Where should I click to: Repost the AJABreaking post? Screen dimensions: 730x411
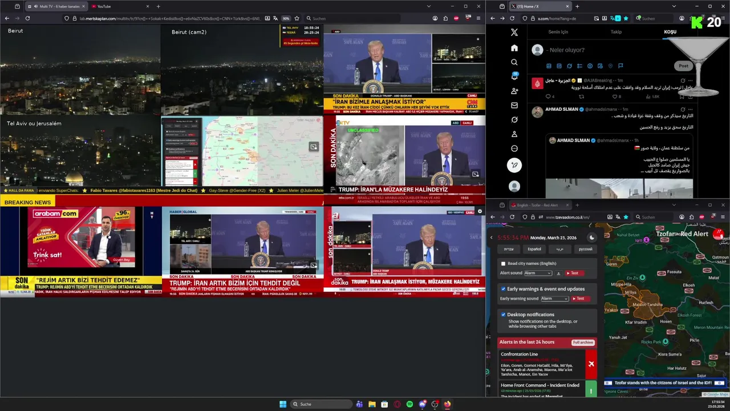coord(581,96)
